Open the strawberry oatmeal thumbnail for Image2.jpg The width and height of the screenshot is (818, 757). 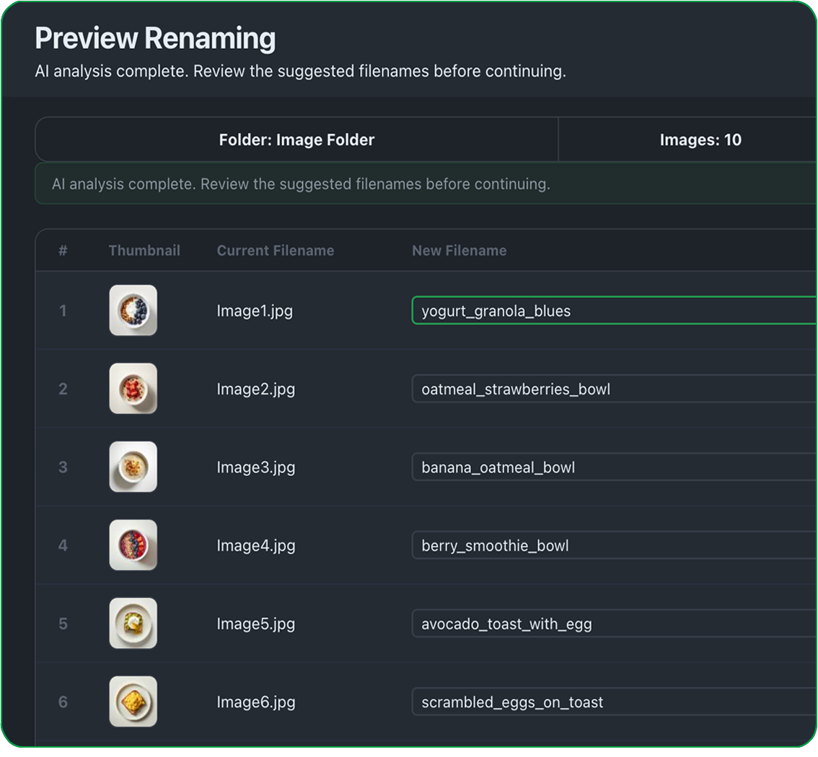click(x=133, y=388)
